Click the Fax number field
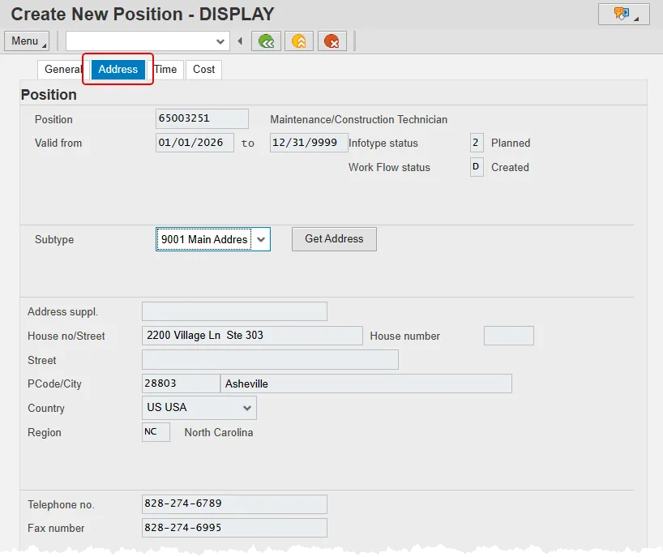 click(234, 528)
